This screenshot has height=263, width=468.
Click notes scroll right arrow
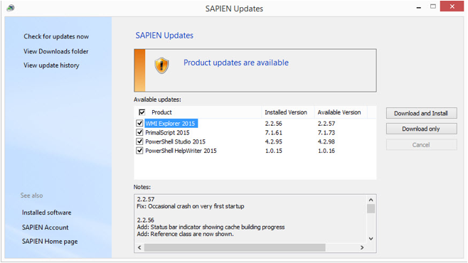pyautogui.click(x=362, y=247)
